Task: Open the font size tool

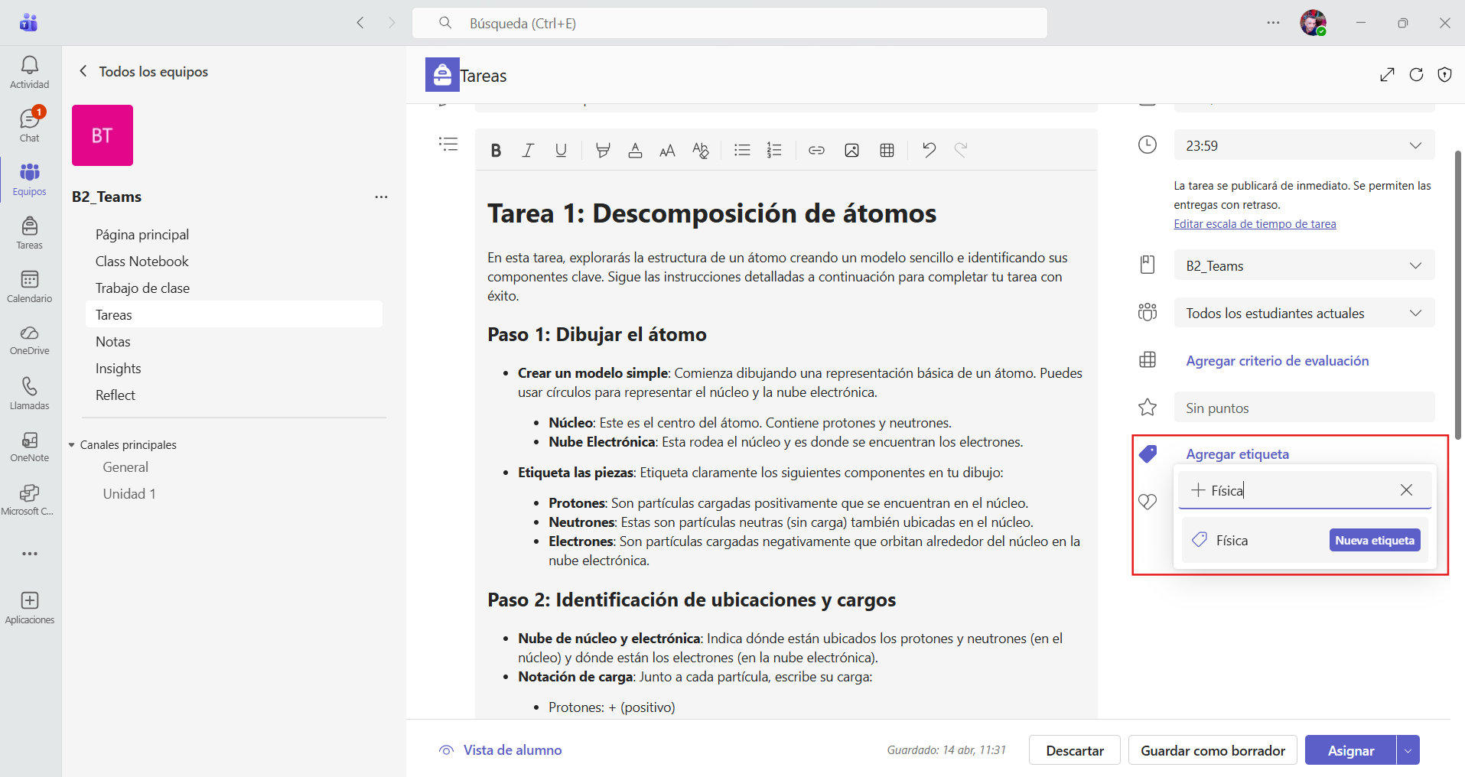Action: click(667, 151)
